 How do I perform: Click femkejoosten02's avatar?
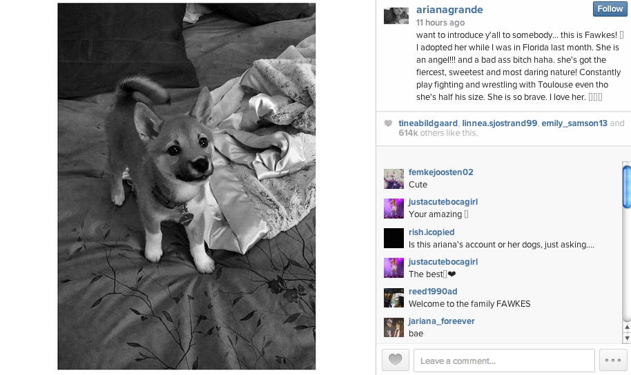coord(394,179)
